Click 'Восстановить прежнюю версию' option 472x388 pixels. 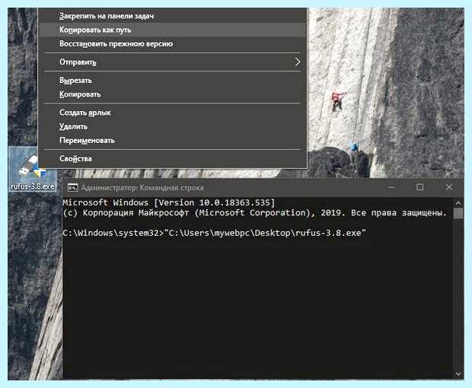[x=173, y=44]
